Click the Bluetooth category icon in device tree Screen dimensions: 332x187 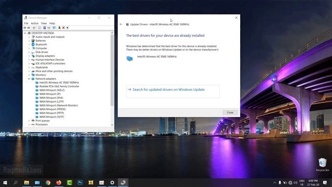33,45
